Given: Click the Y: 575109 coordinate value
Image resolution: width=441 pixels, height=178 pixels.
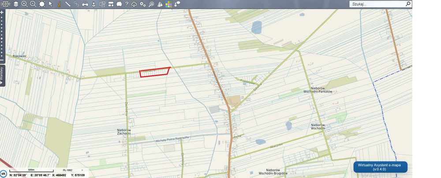Looking at the screenshot, I should pyautogui.click(x=78, y=175).
